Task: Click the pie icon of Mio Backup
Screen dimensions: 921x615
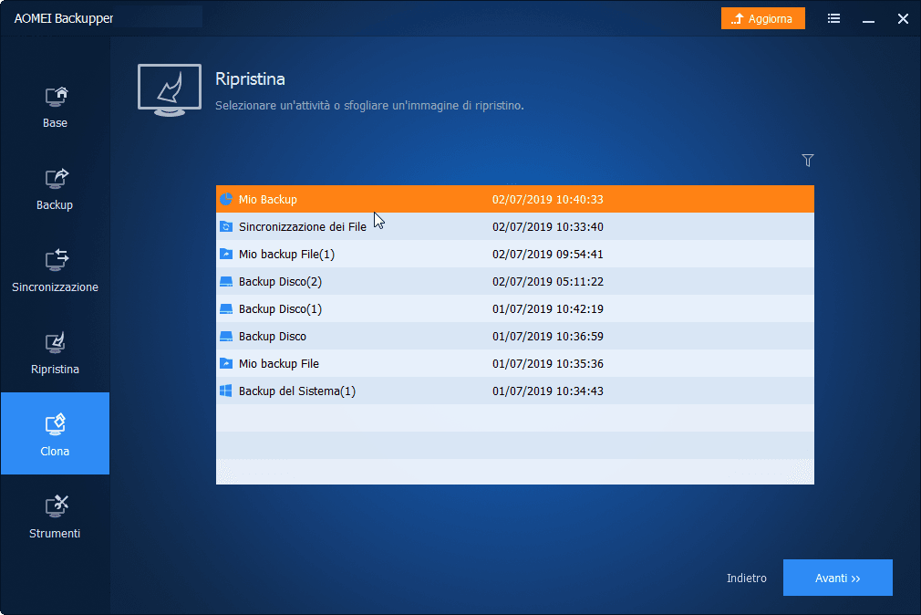Action: pyautogui.click(x=225, y=199)
